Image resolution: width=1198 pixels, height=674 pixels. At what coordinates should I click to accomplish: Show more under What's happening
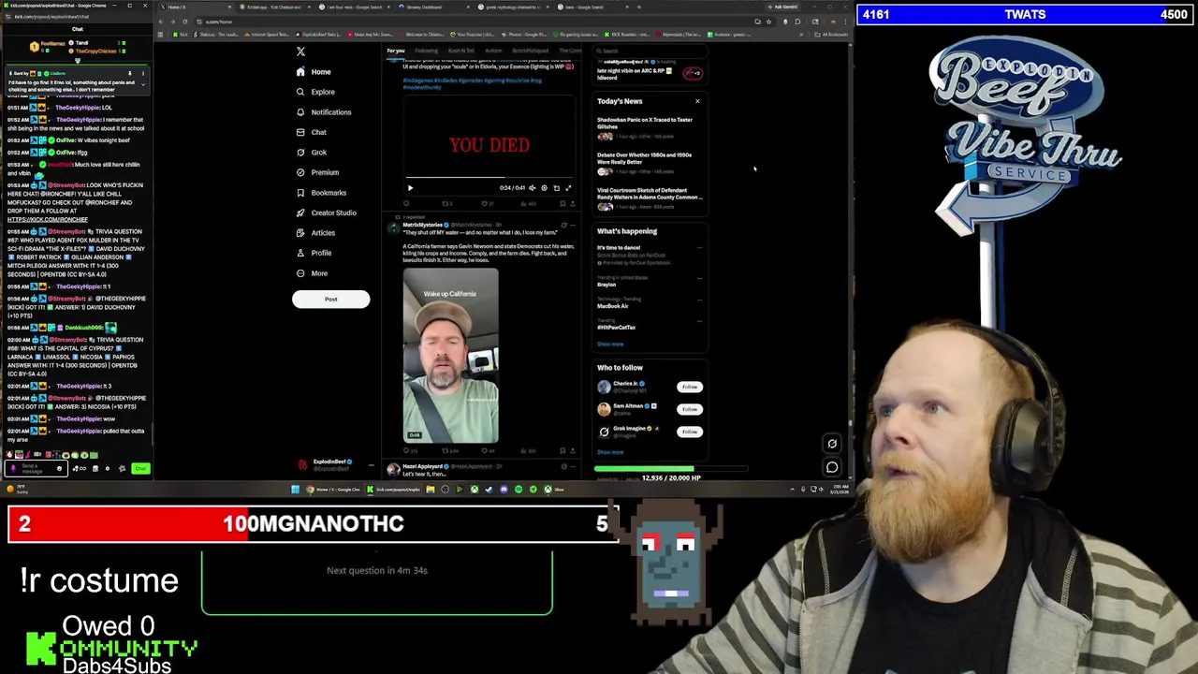click(x=610, y=344)
